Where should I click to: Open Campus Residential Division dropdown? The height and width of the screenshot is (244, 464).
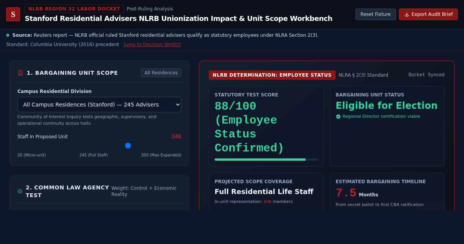click(x=99, y=105)
